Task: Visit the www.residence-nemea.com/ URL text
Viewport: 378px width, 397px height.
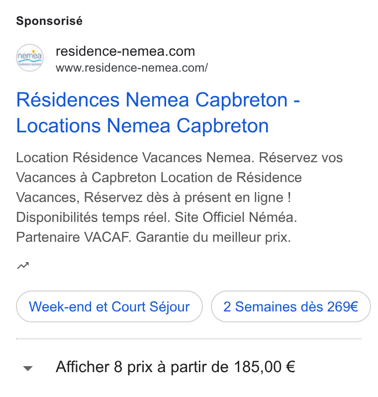Action: [132, 68]
